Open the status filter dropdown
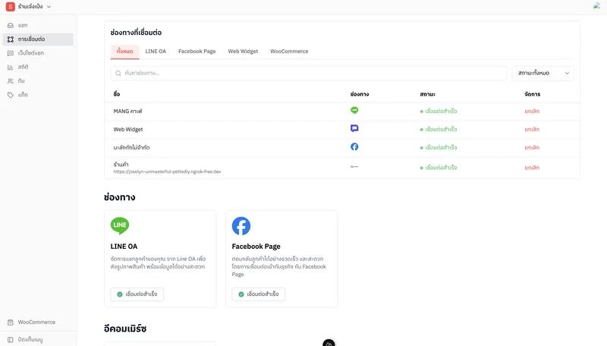 (x=543, y=73)
